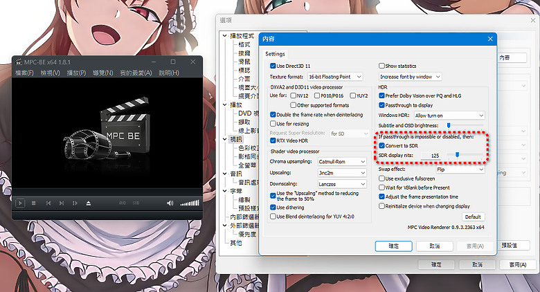
Task: Click the Open/eject icon in MPC-BE
Action: pyautogui.click(x=89, y=203)
